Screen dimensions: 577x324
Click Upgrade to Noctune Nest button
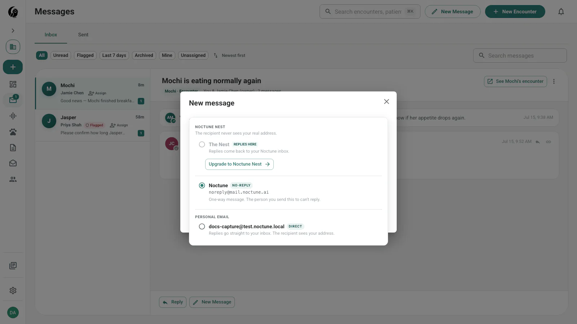pyautogui.click(x=239, y=164)
